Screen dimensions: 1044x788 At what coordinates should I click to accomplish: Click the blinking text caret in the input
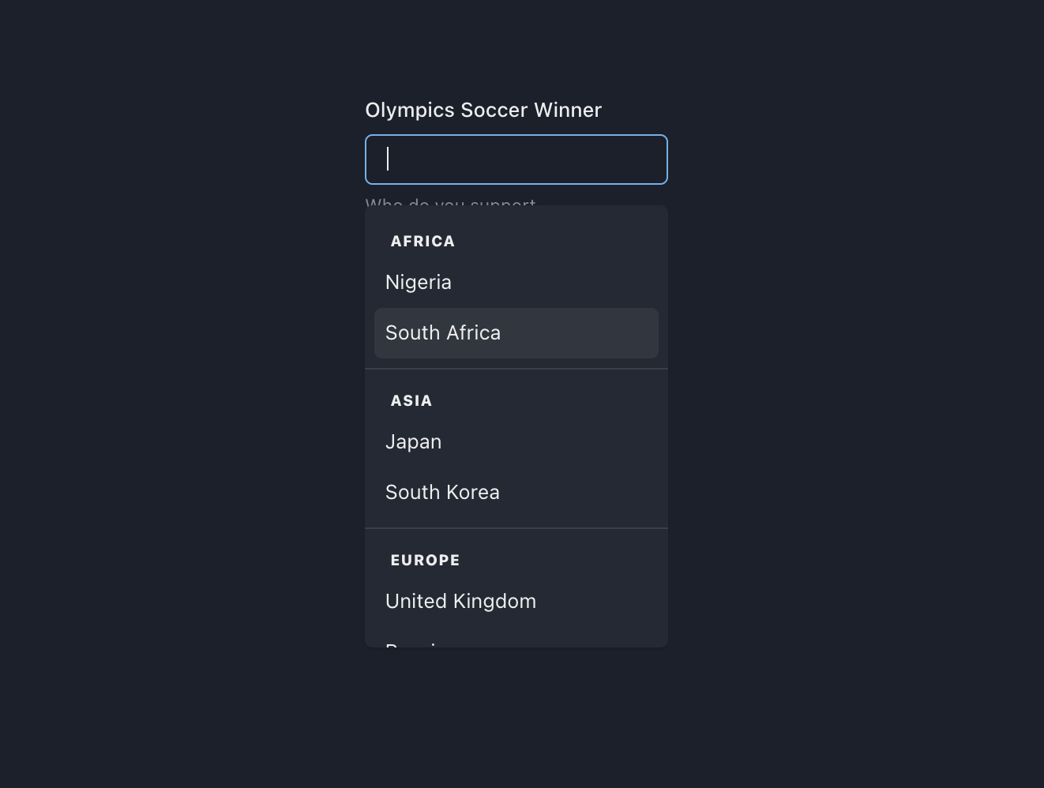coord(388,159)
